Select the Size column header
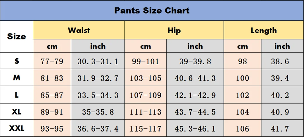The height and width of the screenshot is (137, 304). (17, 36)
